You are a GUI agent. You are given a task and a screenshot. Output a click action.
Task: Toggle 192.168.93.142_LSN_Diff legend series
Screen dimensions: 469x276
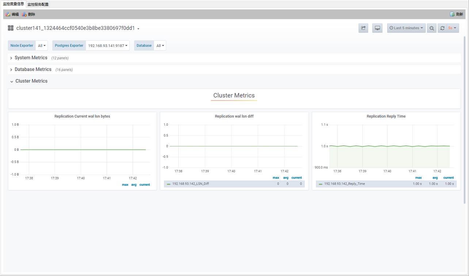pyautogui.click(x=191, y=184)
